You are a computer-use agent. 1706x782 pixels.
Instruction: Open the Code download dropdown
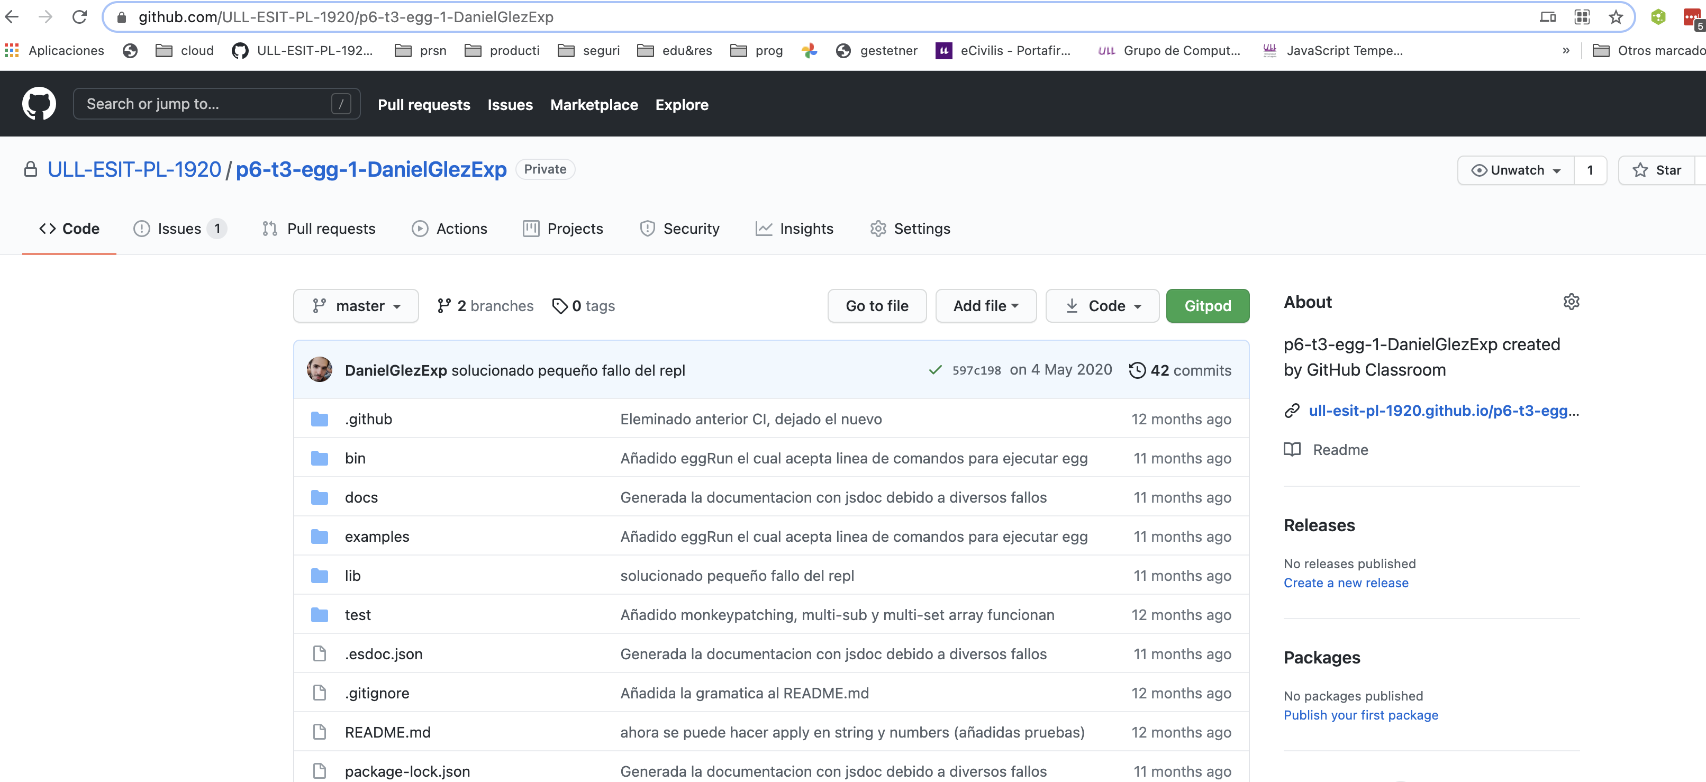[x=1101, y=305]
